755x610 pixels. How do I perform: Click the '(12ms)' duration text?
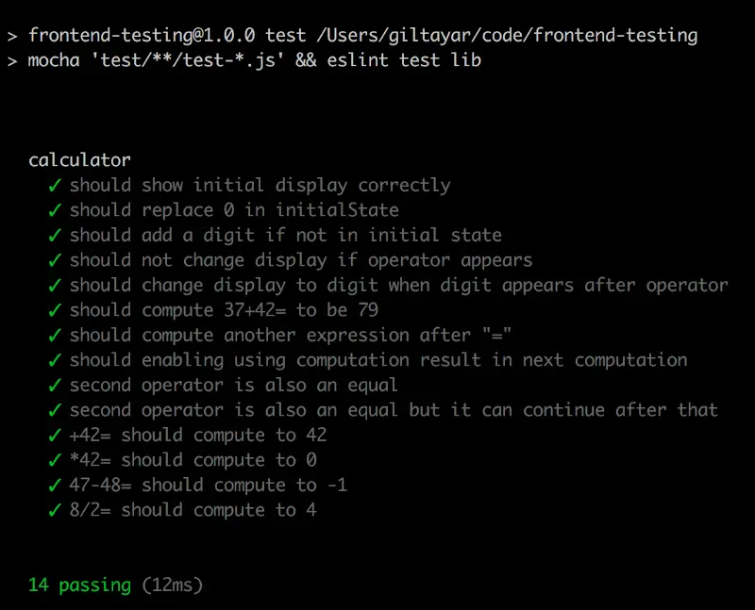point(173,585)
